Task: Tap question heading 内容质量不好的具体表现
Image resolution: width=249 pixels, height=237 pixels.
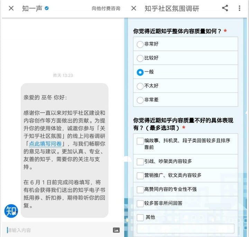Action: click(x=183, y=124)
